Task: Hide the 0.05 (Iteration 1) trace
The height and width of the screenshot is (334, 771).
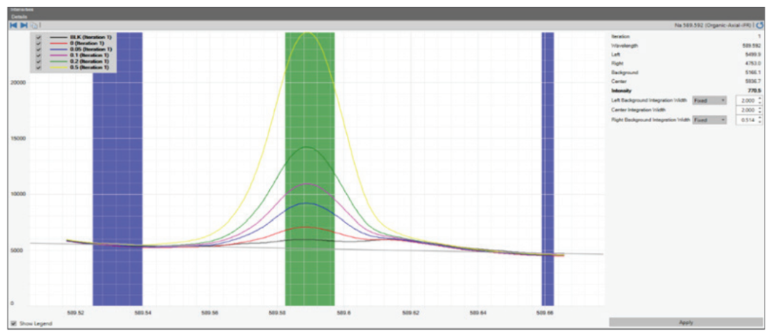Action: click(39, 49)
